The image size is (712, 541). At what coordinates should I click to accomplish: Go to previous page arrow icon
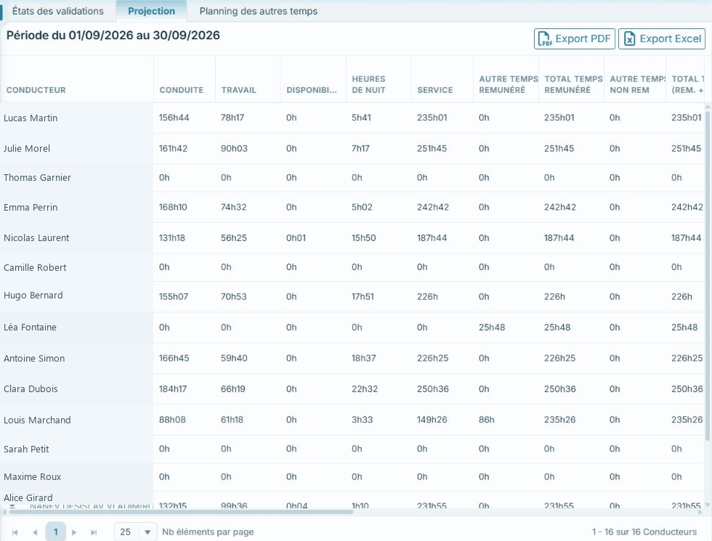point(35,532)
